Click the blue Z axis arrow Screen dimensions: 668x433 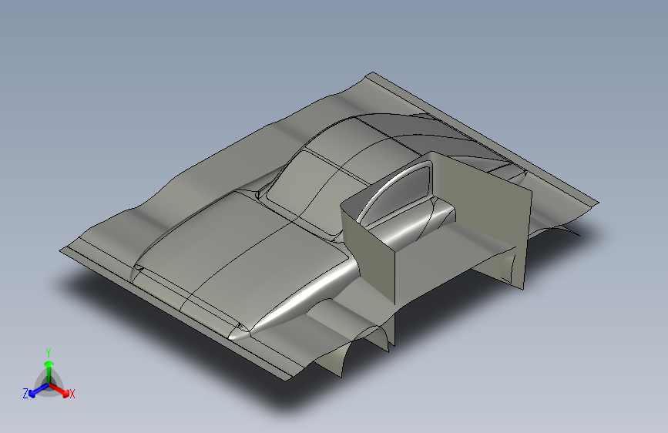tap(39, 391)
